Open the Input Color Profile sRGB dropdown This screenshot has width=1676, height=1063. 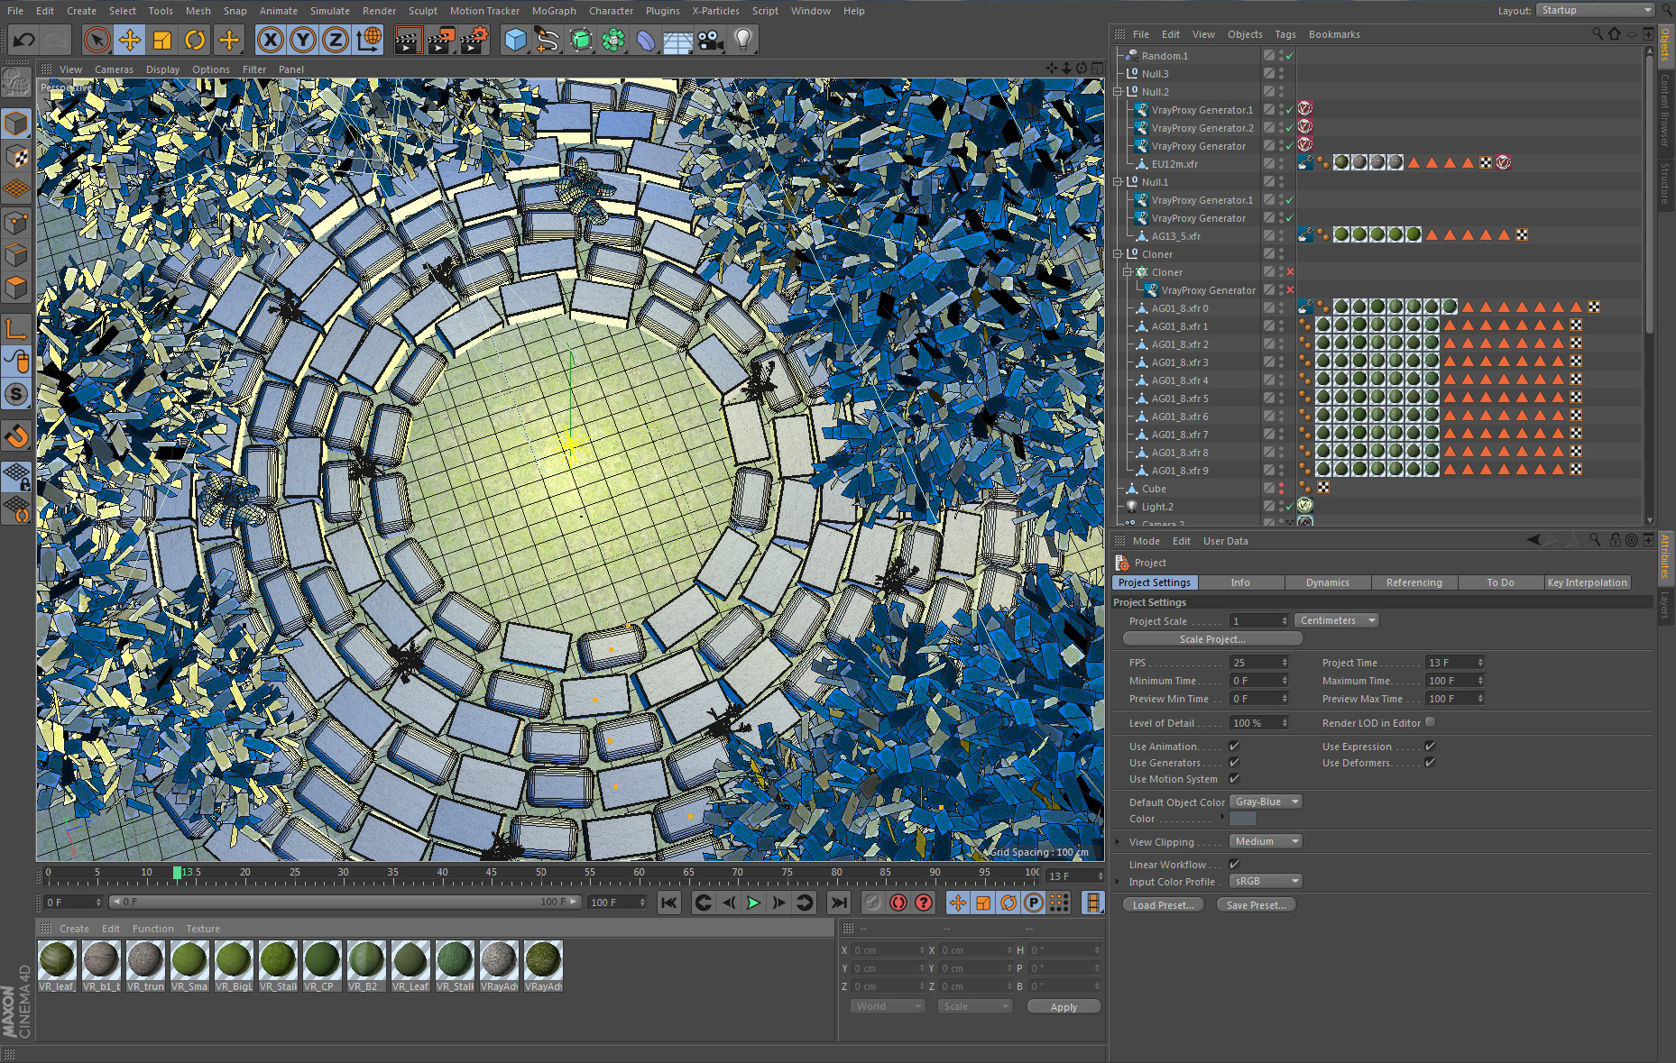pos(1266,881)
